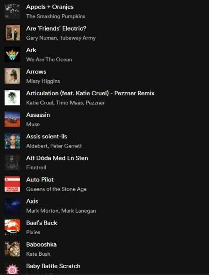Click the colorful Ark album artwork
This screenshot has height=275, width=209.
tap(12, 55)
